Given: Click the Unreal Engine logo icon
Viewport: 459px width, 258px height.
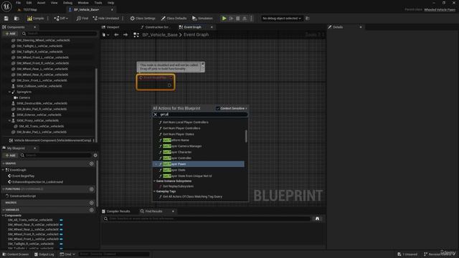Looking at the screenshot, I should point(6,6).
